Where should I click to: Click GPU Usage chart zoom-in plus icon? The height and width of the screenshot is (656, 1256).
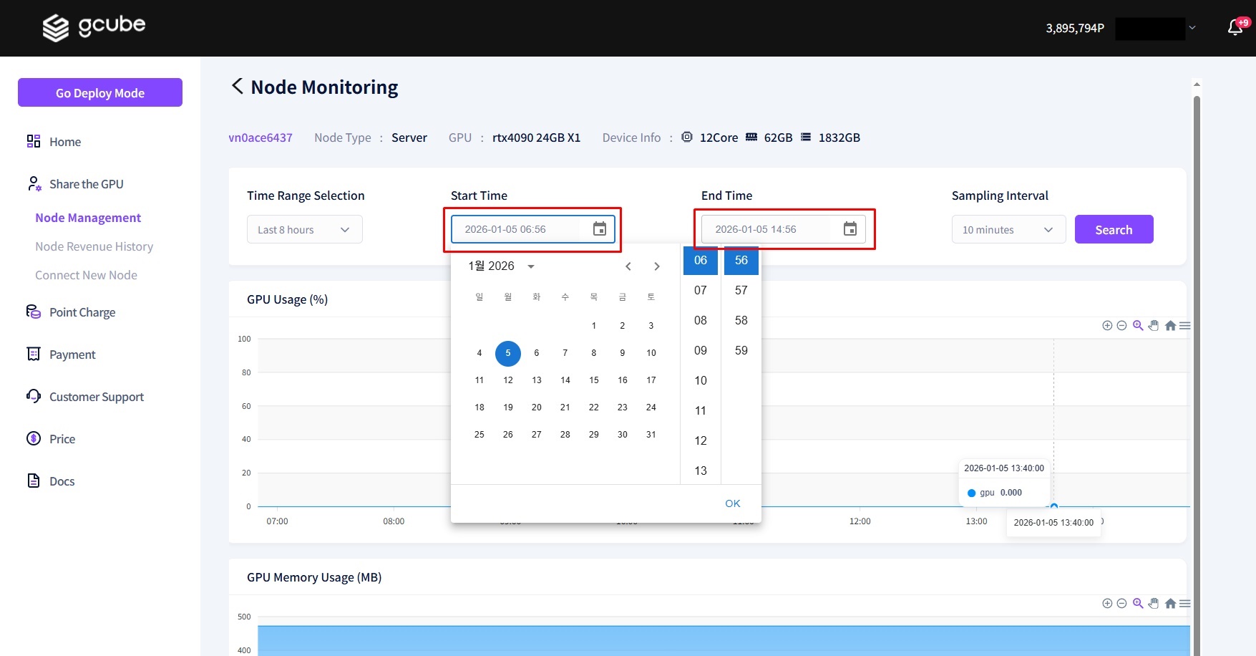click(1107, 326)
